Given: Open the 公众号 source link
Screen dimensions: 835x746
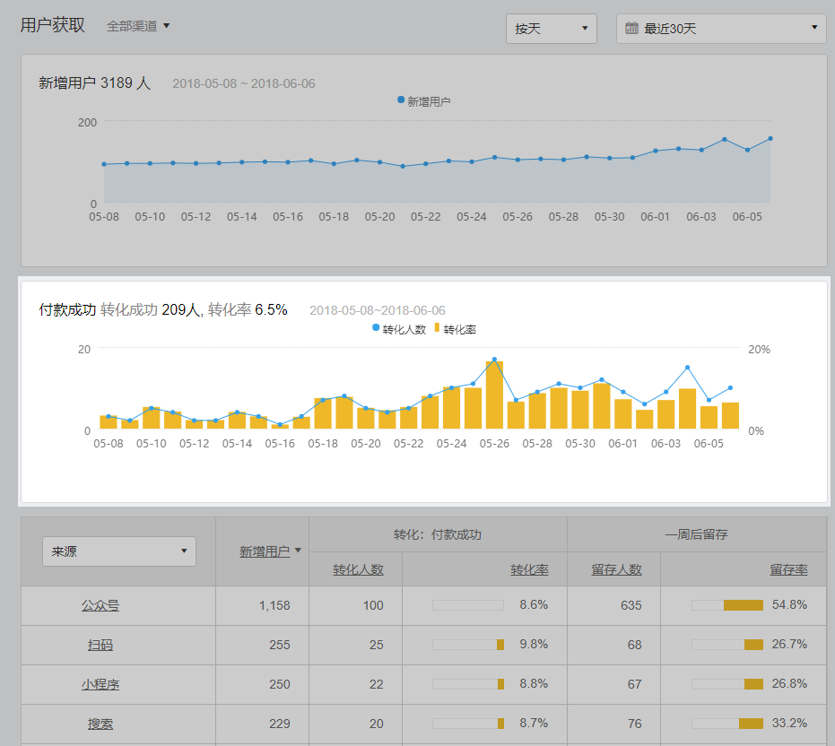Looking at the screenshot, I should click(100, 605).
